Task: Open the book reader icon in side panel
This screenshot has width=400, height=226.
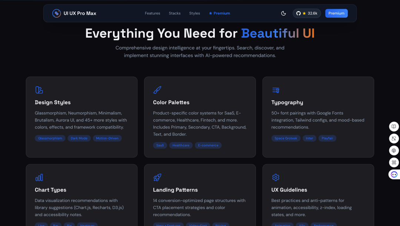Action: pyautogui.click(x=394, y=127)
